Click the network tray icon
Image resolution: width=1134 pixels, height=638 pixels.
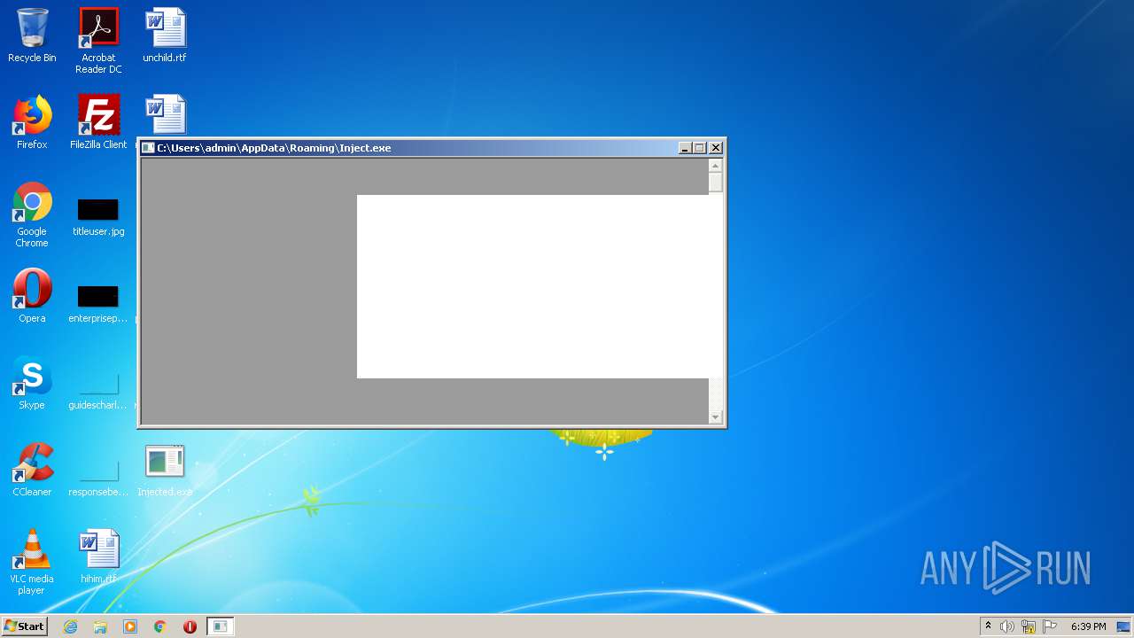point(1029,626)
